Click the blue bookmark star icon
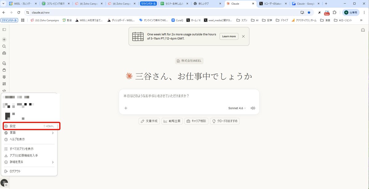The width and height of the screenshot is (369, 189). point(309,12)
